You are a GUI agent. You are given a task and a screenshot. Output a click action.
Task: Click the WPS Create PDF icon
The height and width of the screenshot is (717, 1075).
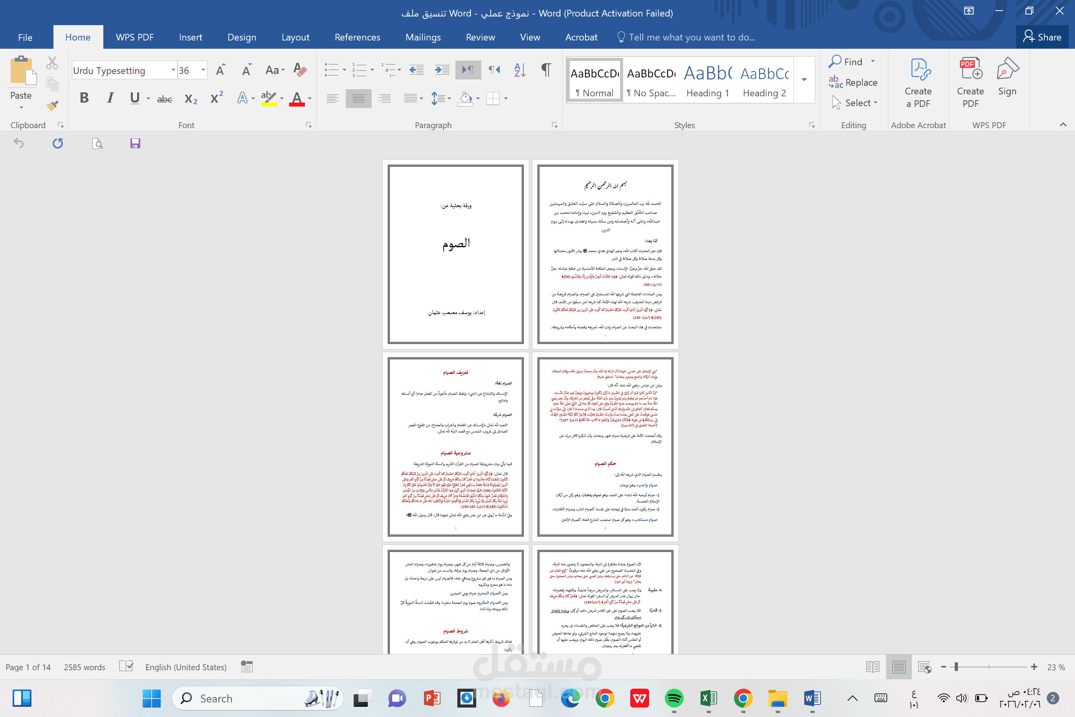click(x=970, y=83)
